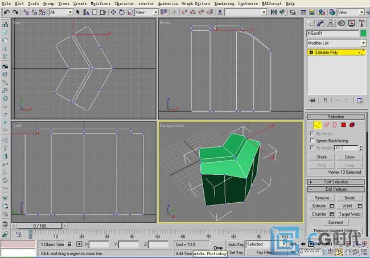The height and width of the screenshot is (258, 370).
Task: Click the Target Weld button
Action: [350, 214]
